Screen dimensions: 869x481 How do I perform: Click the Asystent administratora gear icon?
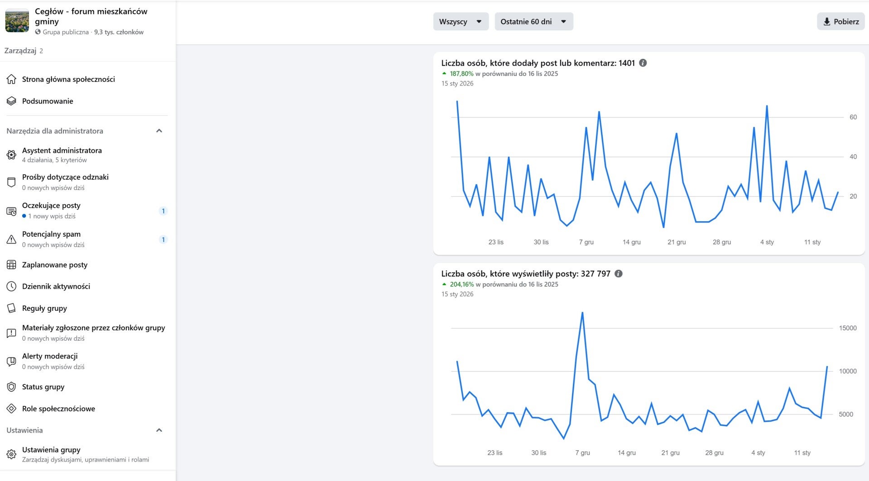pos(11,155)
